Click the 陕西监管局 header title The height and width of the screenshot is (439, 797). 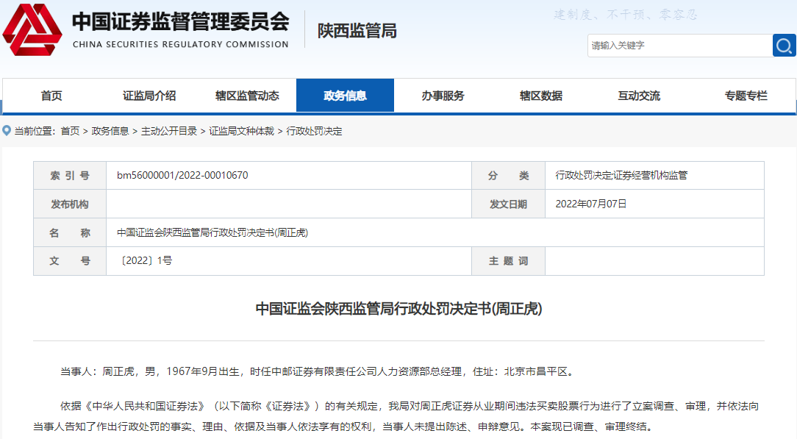pyautogui.click(x=357, y=31)
